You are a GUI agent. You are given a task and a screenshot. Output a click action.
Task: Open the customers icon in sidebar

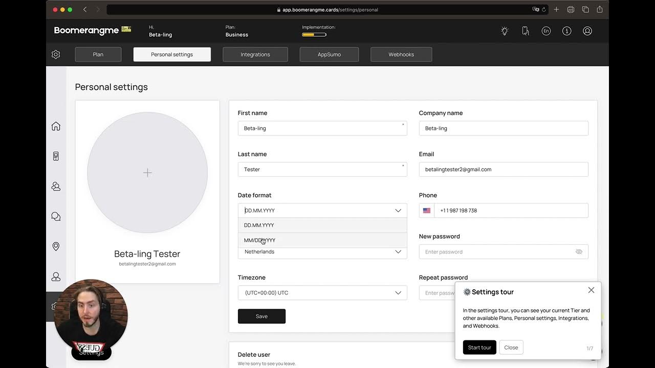(56, 187)
